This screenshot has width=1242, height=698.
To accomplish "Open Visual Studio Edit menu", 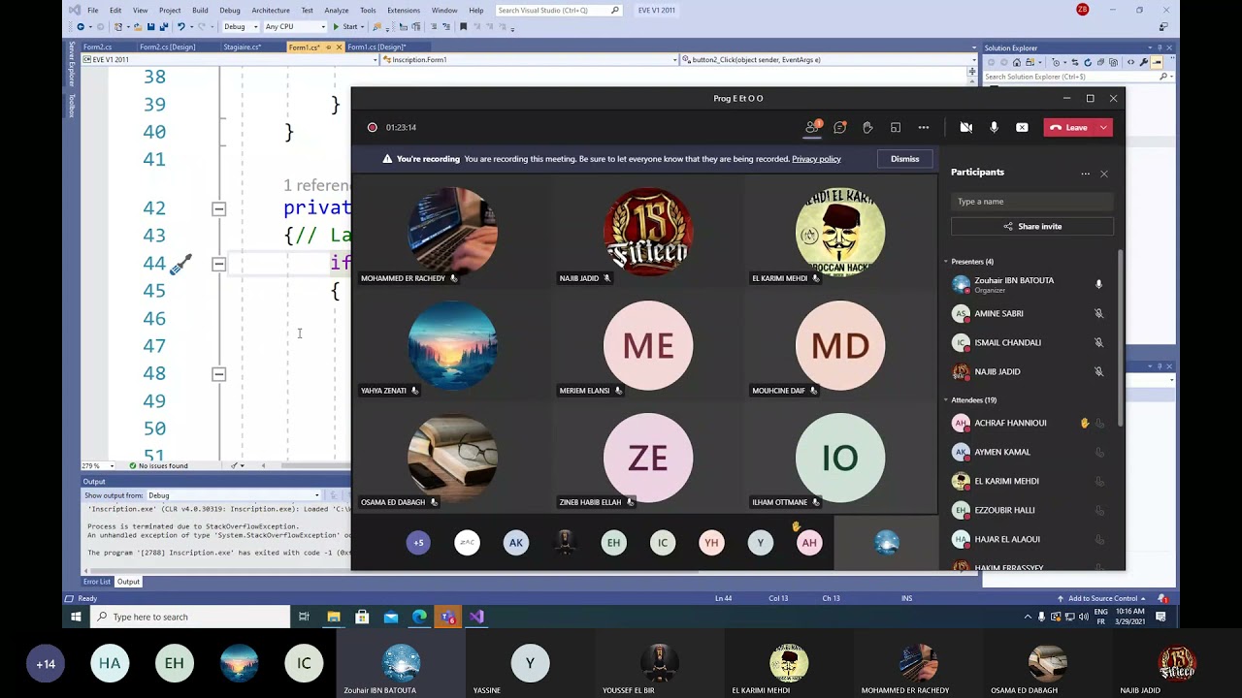I will (115, 10).
